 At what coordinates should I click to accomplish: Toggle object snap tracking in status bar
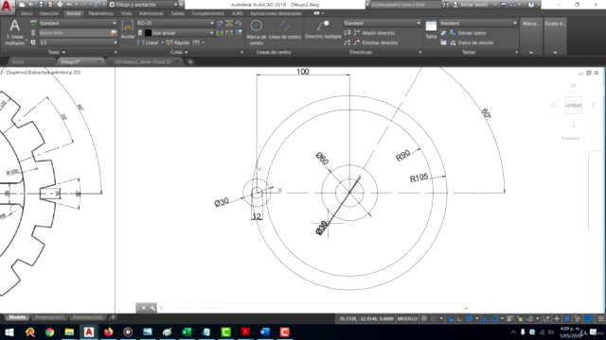tap(485, 319)
